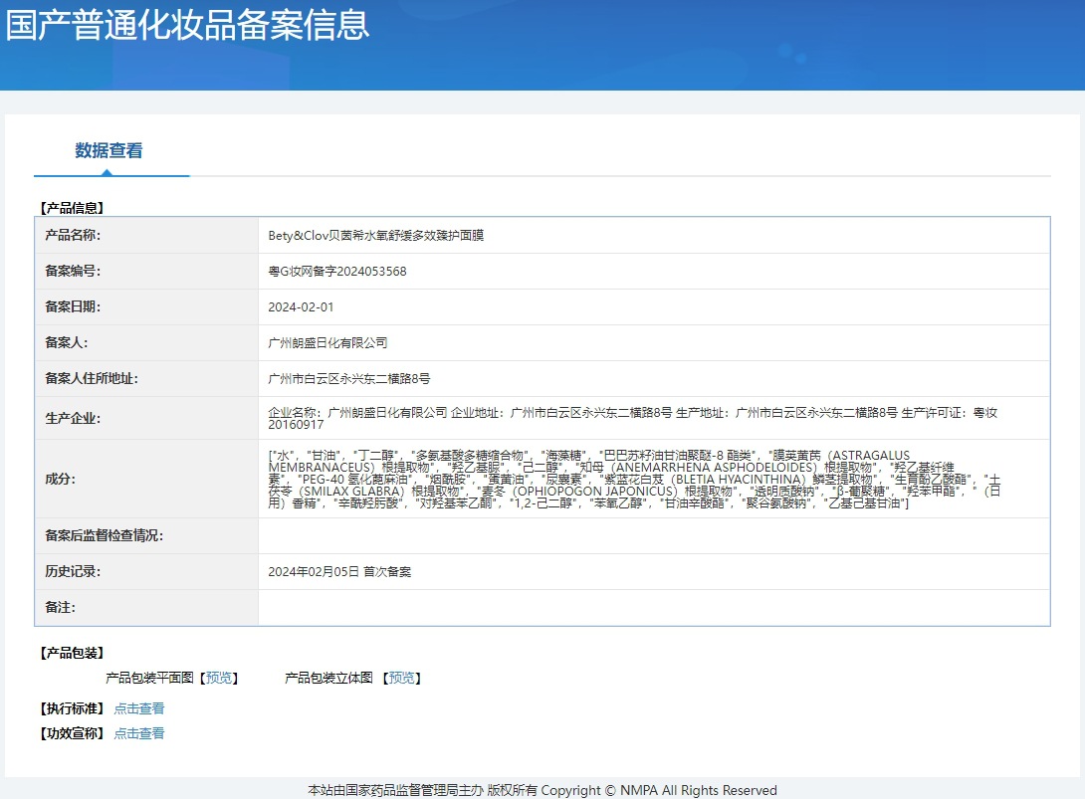Select the 成分 label cell
The width and height of the screenshot is (1085, 799).
pyautogui.click(x=146, y=479)
